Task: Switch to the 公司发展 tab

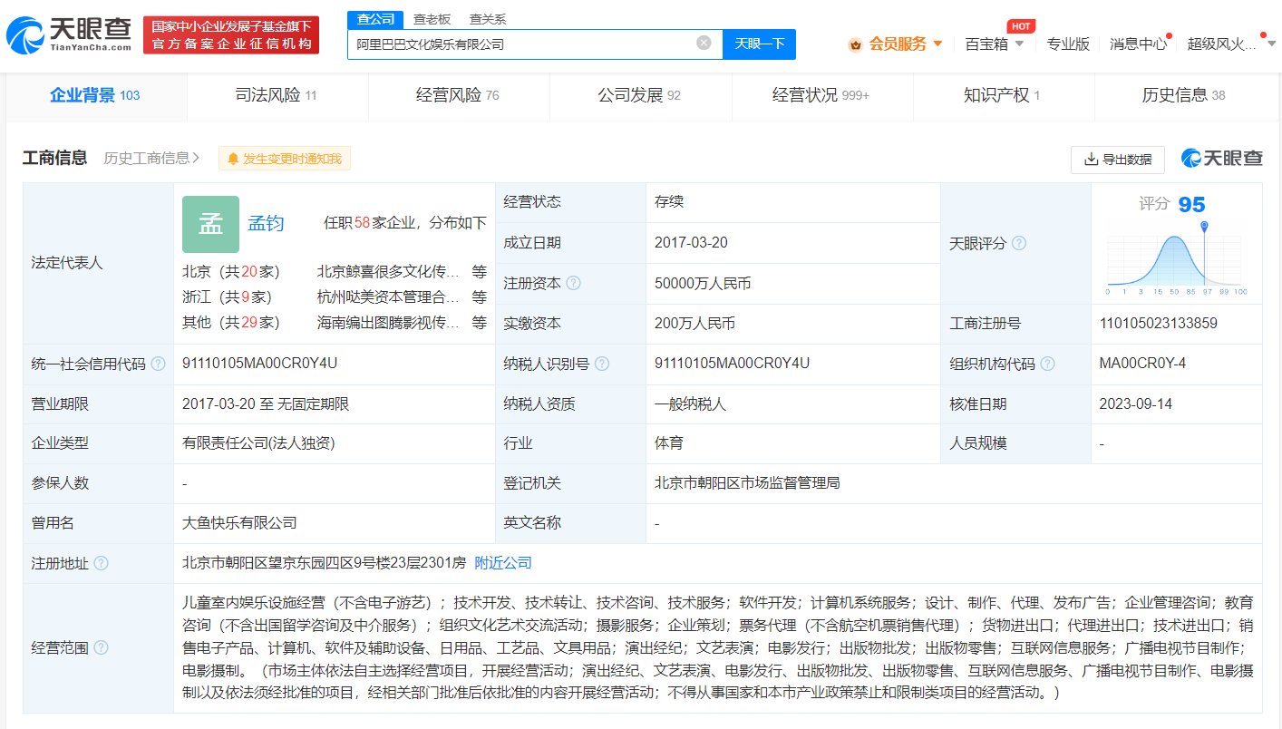Action: (x=640, y=95)
